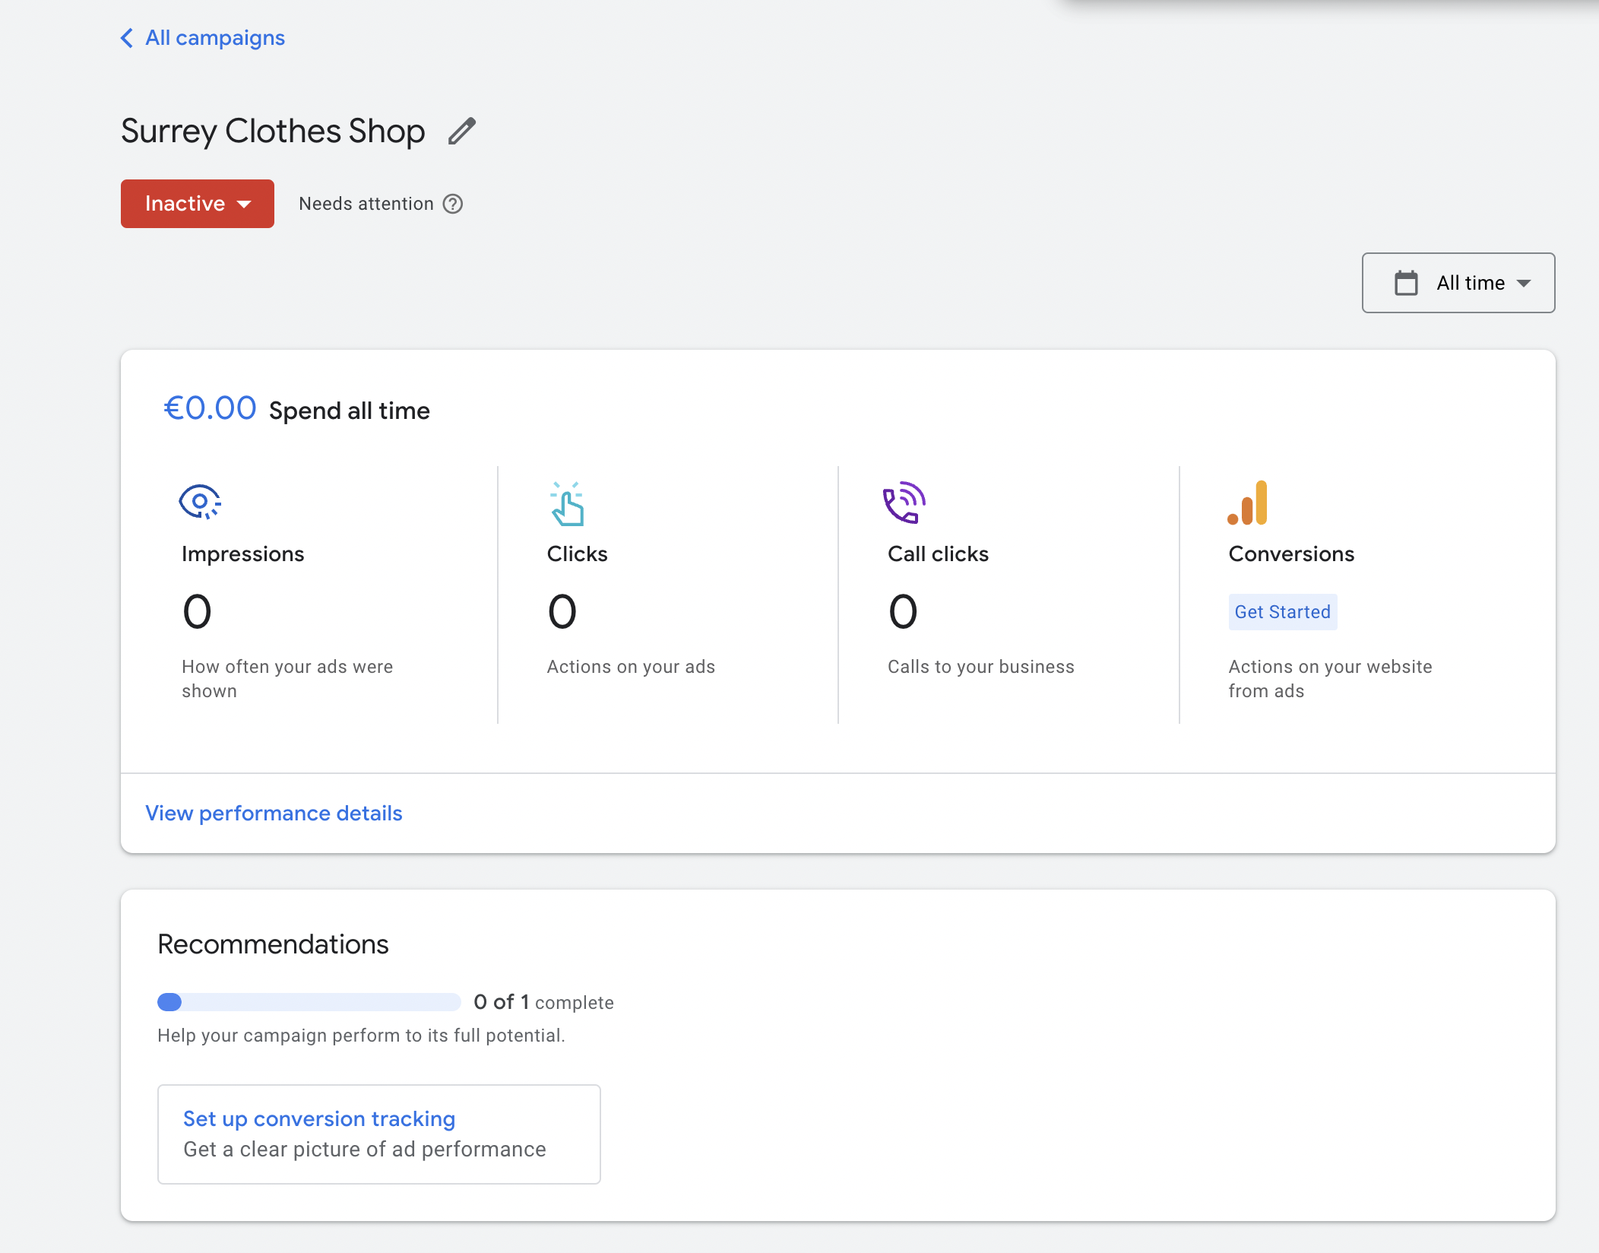Click the Clicks metric label
Viewport: 1599px width, 1253px height.
[578, 554]
